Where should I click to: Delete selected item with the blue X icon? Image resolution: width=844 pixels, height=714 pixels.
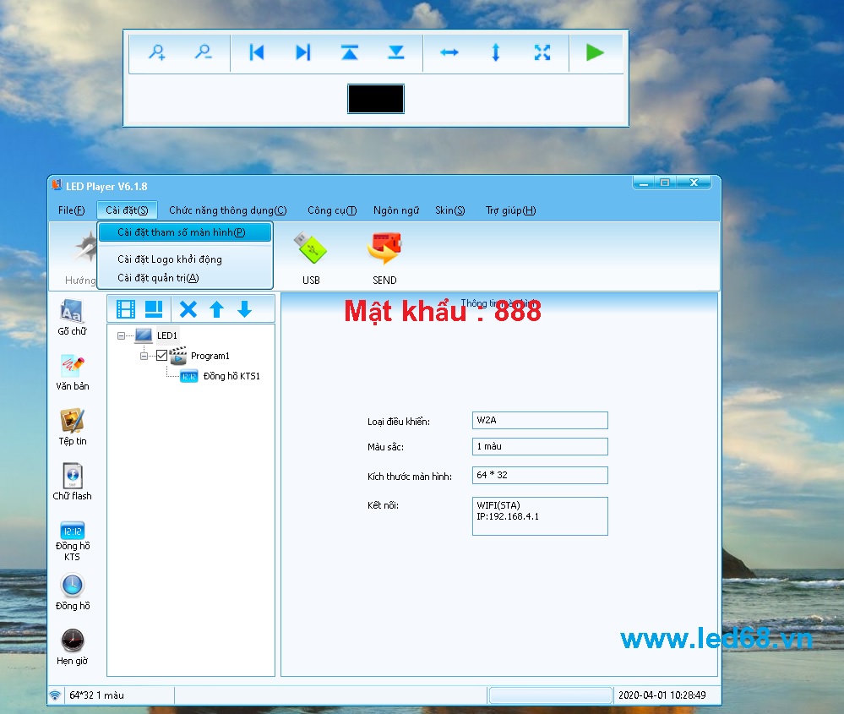point(190,308)
